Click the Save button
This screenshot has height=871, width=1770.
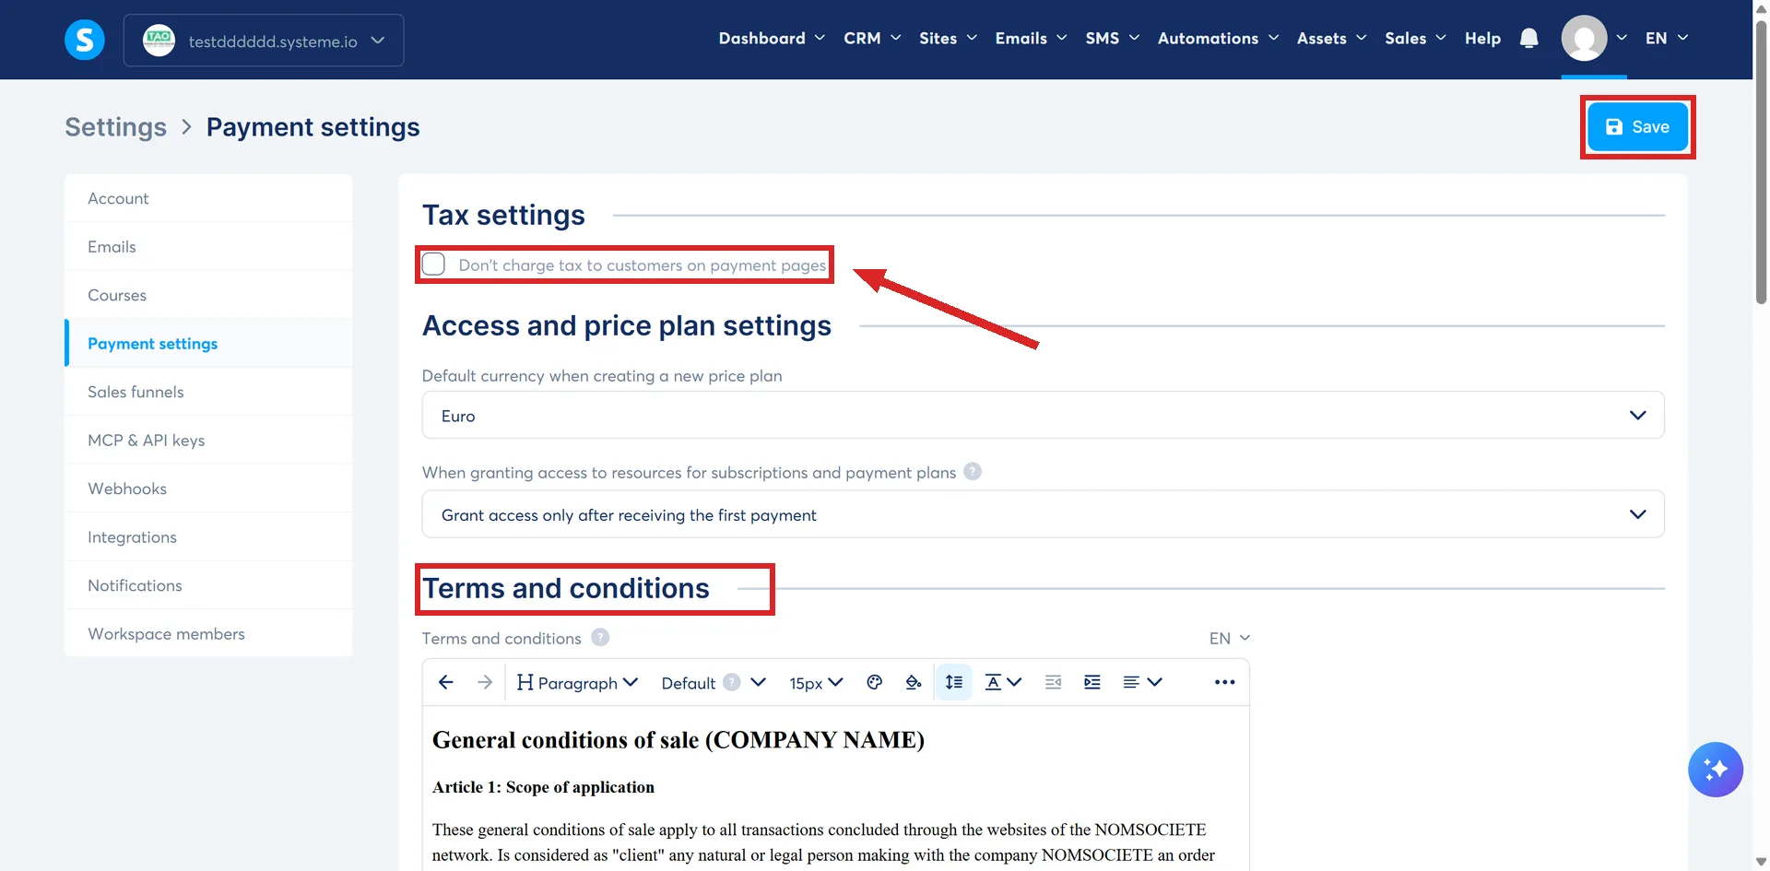tap(1637, 127)
